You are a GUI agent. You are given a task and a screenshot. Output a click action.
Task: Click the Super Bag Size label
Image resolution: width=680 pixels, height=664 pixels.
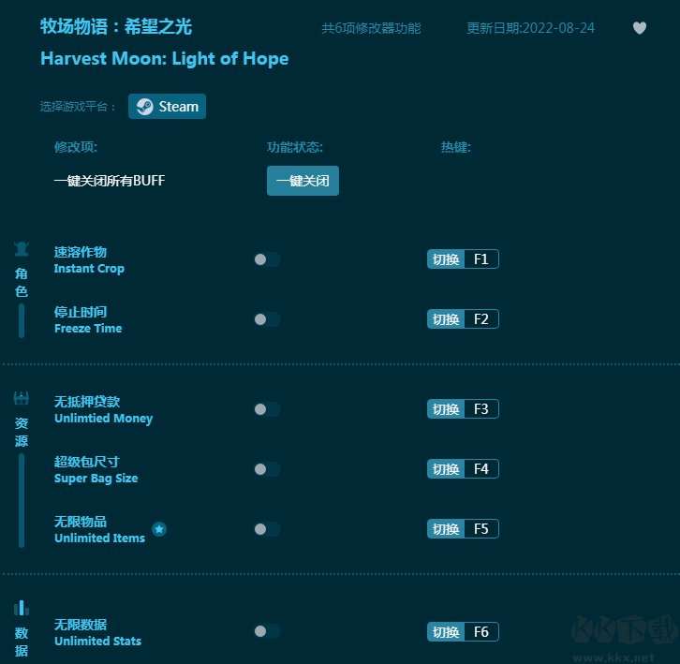tap(96, 478)
